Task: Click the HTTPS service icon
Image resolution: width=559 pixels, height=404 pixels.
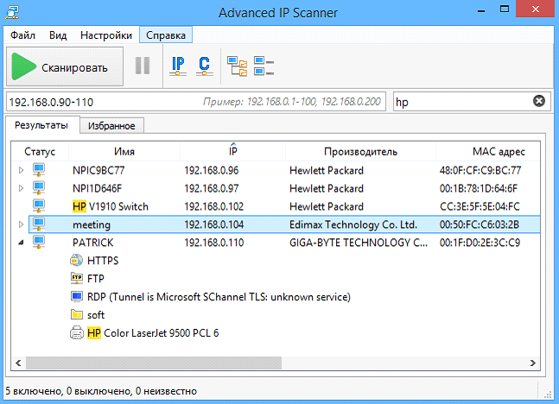Action: click(76, 260)
